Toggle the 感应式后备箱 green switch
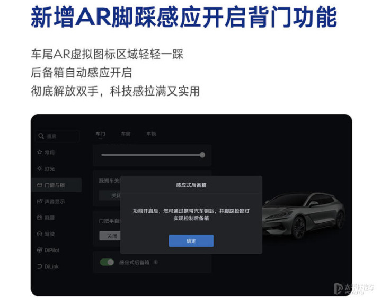 [107, 262]
